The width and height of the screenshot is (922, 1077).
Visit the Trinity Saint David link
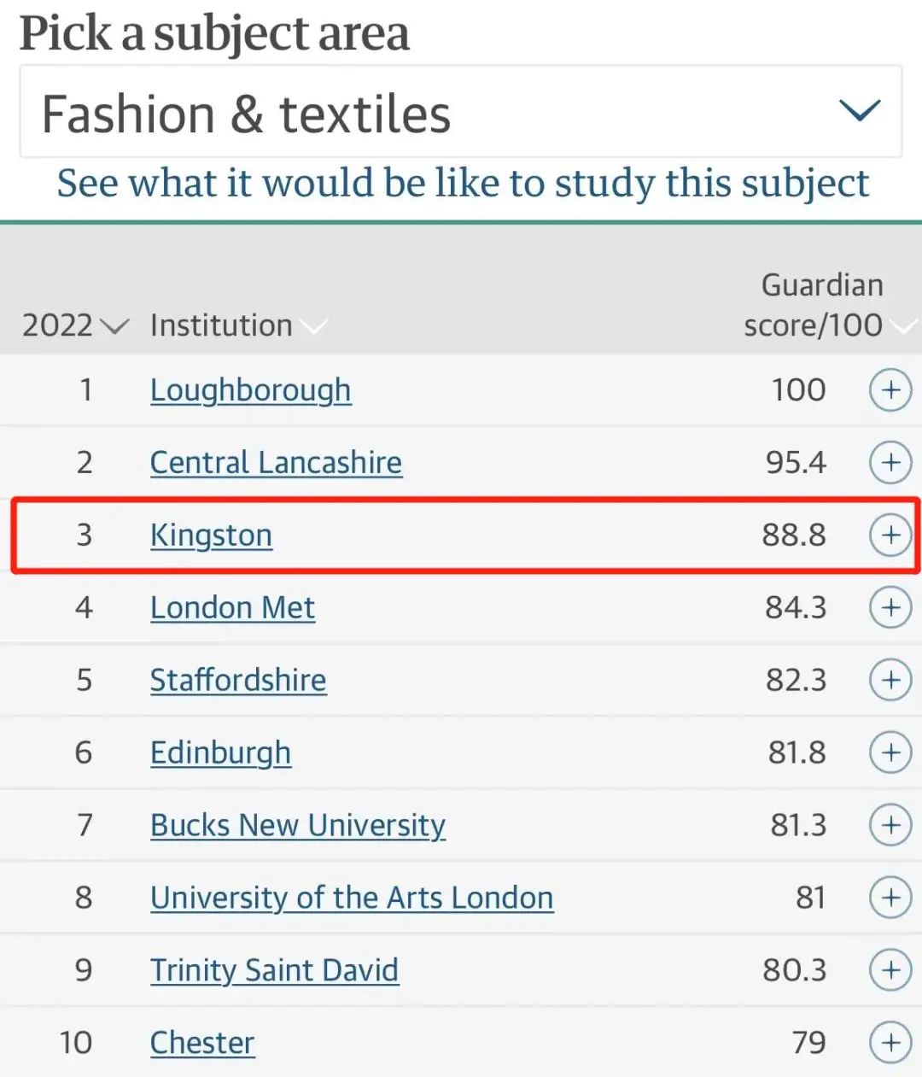[274, 971]
